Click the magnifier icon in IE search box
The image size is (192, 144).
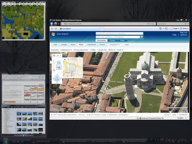(x=185, y=24)
